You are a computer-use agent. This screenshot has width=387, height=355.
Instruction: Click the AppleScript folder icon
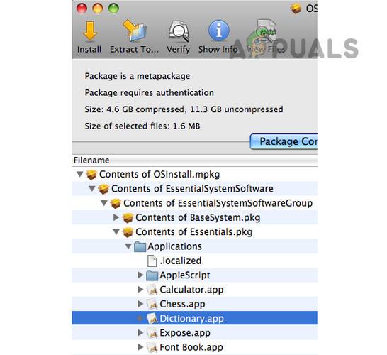coord(152,275)
